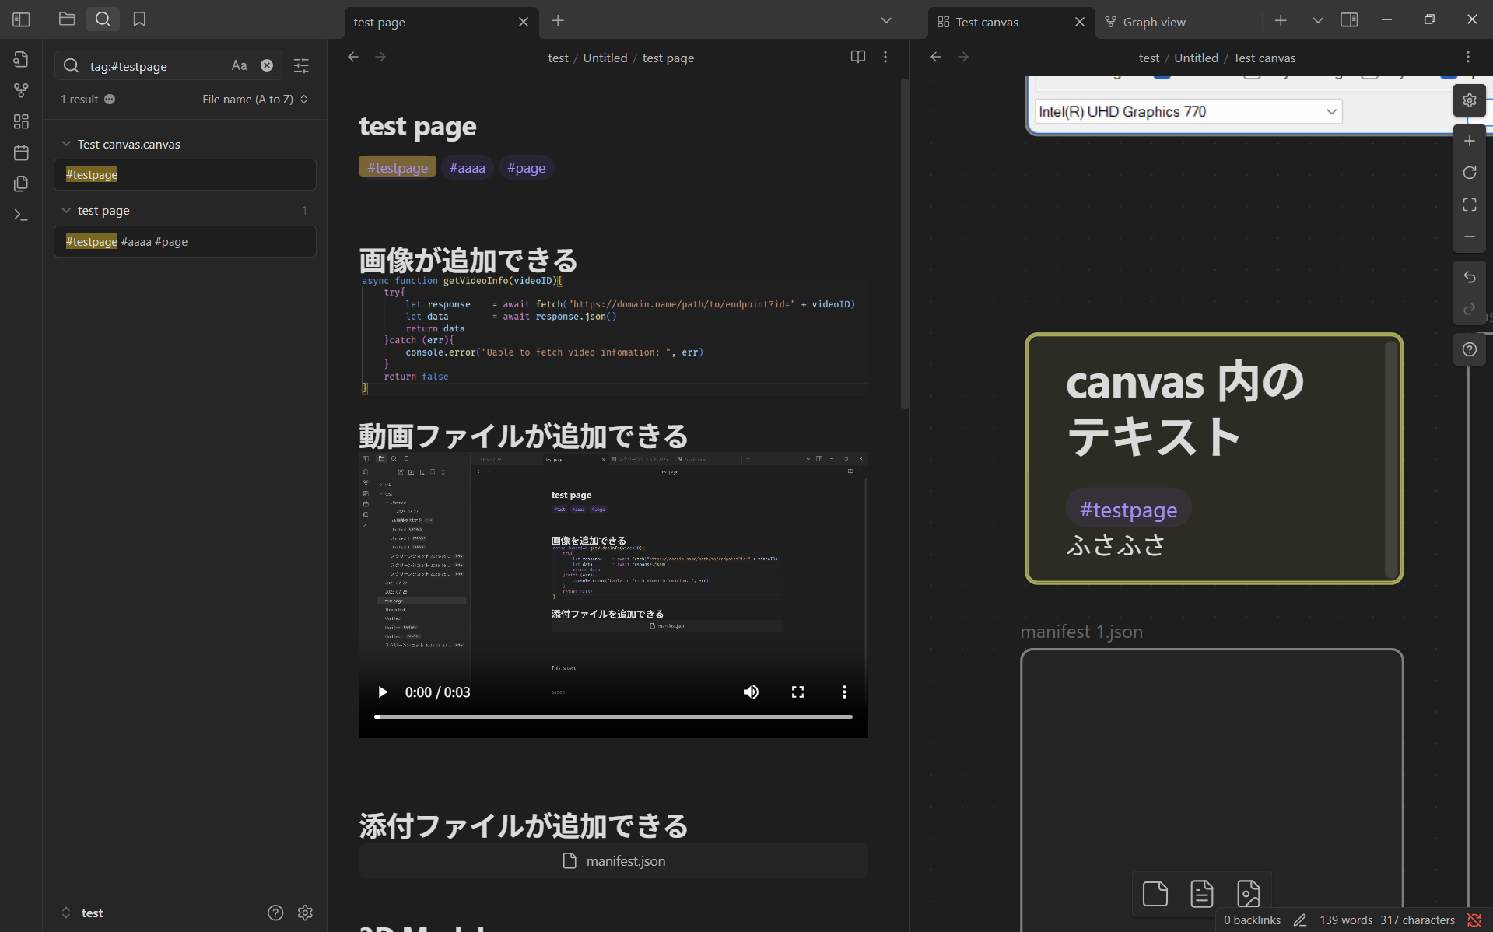Click the #testpage tag in note
This screenshot has height=932, width=1493.
398,167
